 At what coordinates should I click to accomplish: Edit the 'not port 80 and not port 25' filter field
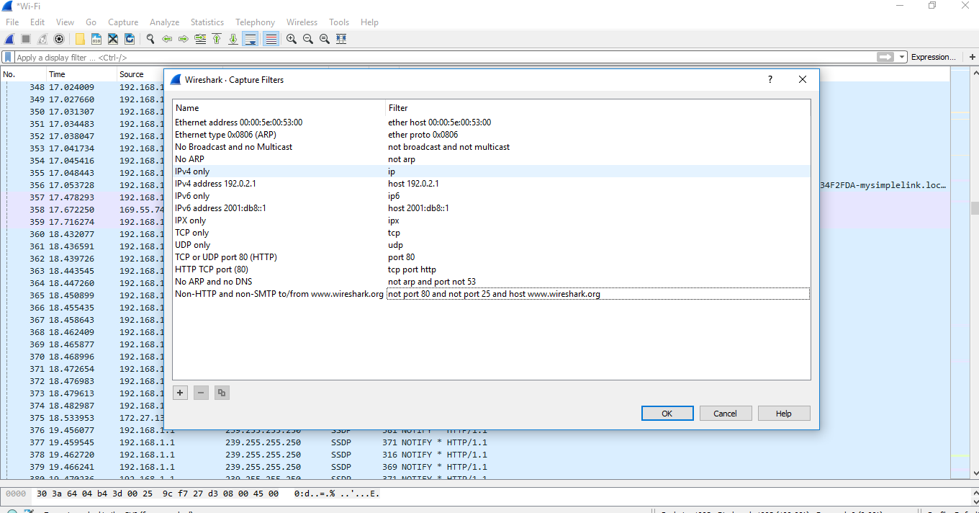pos(598,294)
